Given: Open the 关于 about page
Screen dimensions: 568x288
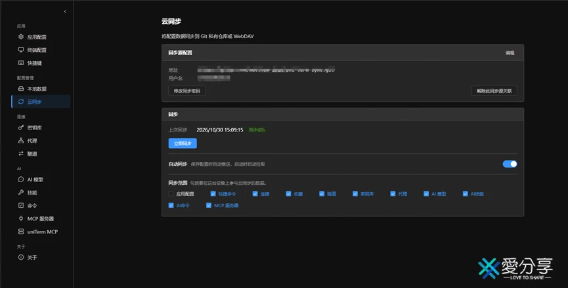Looking at the screenshot, I should point(41,258).
